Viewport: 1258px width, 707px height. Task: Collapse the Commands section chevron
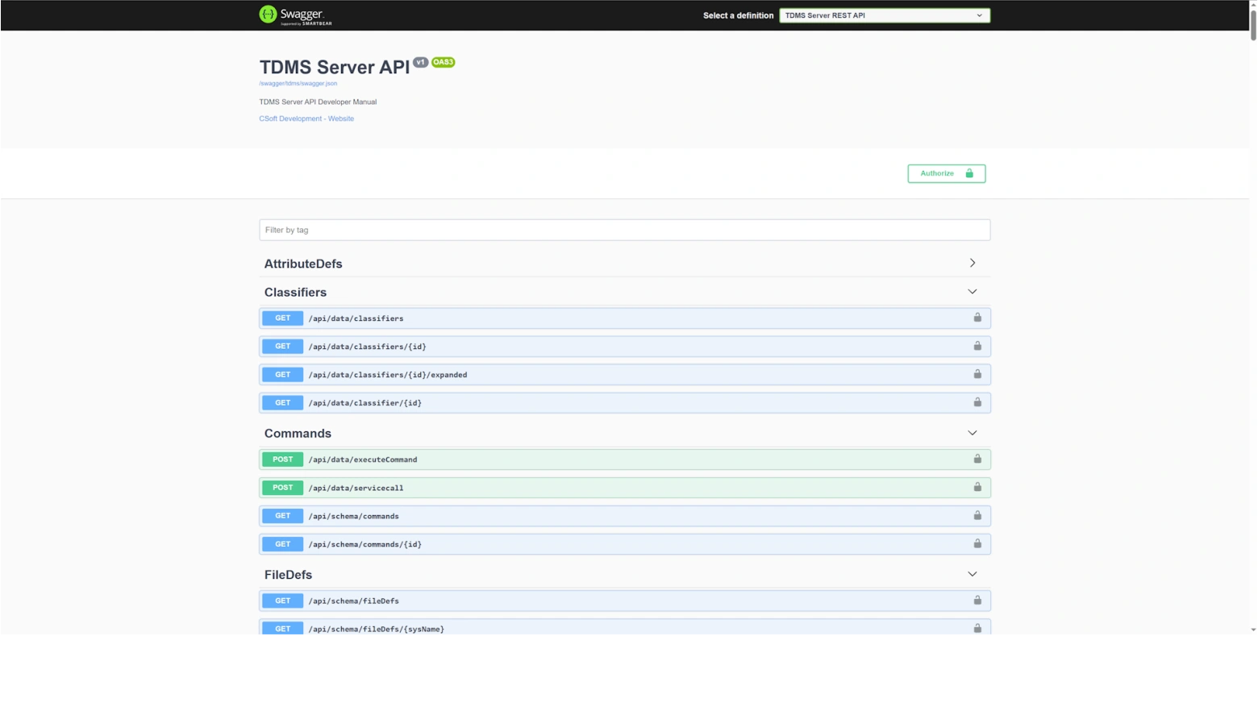(x=973, y=433)
